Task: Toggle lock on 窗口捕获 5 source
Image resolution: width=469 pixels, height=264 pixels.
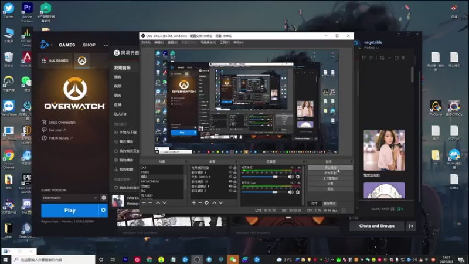Action: [235, 191]
